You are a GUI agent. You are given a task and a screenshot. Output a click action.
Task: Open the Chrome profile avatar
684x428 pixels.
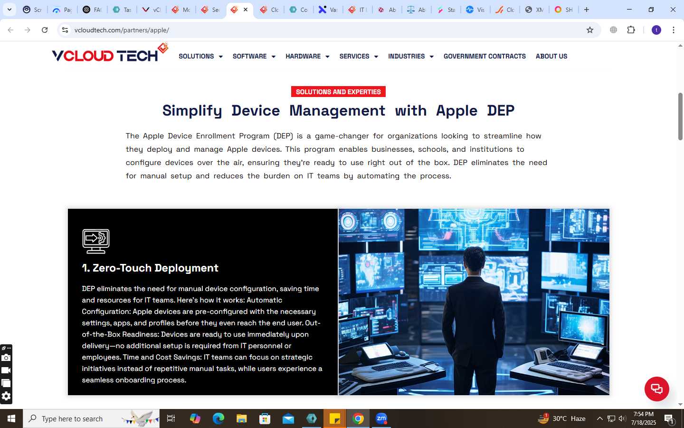tap(656, 30)
